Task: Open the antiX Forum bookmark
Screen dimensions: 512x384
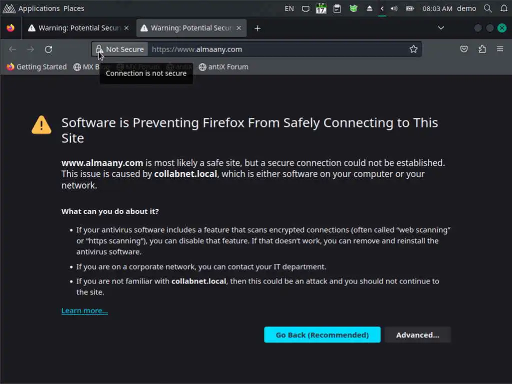Action: 223,67
